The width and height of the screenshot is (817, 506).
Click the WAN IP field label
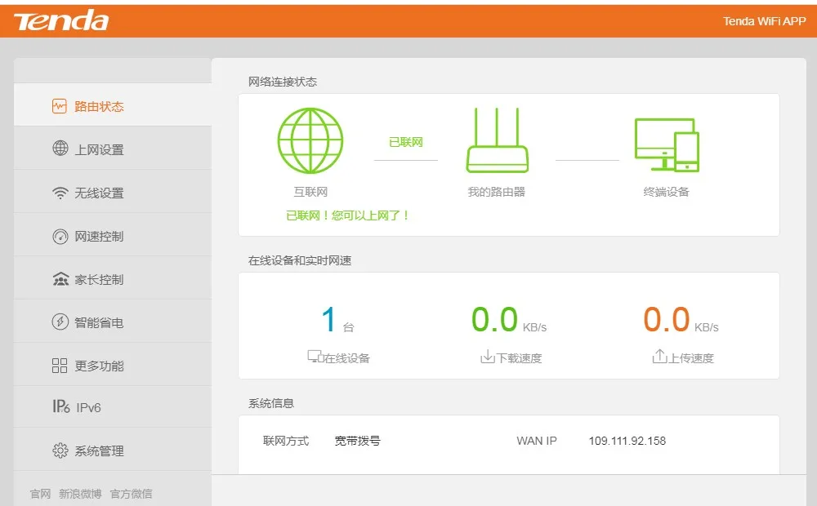[537, 441]
